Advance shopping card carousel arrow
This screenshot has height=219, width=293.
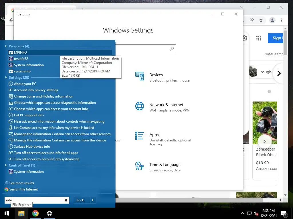coord(264,141)
